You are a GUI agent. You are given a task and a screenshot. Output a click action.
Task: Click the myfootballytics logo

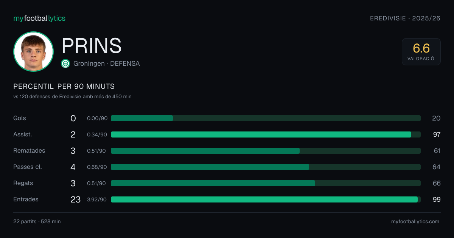[39, 18]
